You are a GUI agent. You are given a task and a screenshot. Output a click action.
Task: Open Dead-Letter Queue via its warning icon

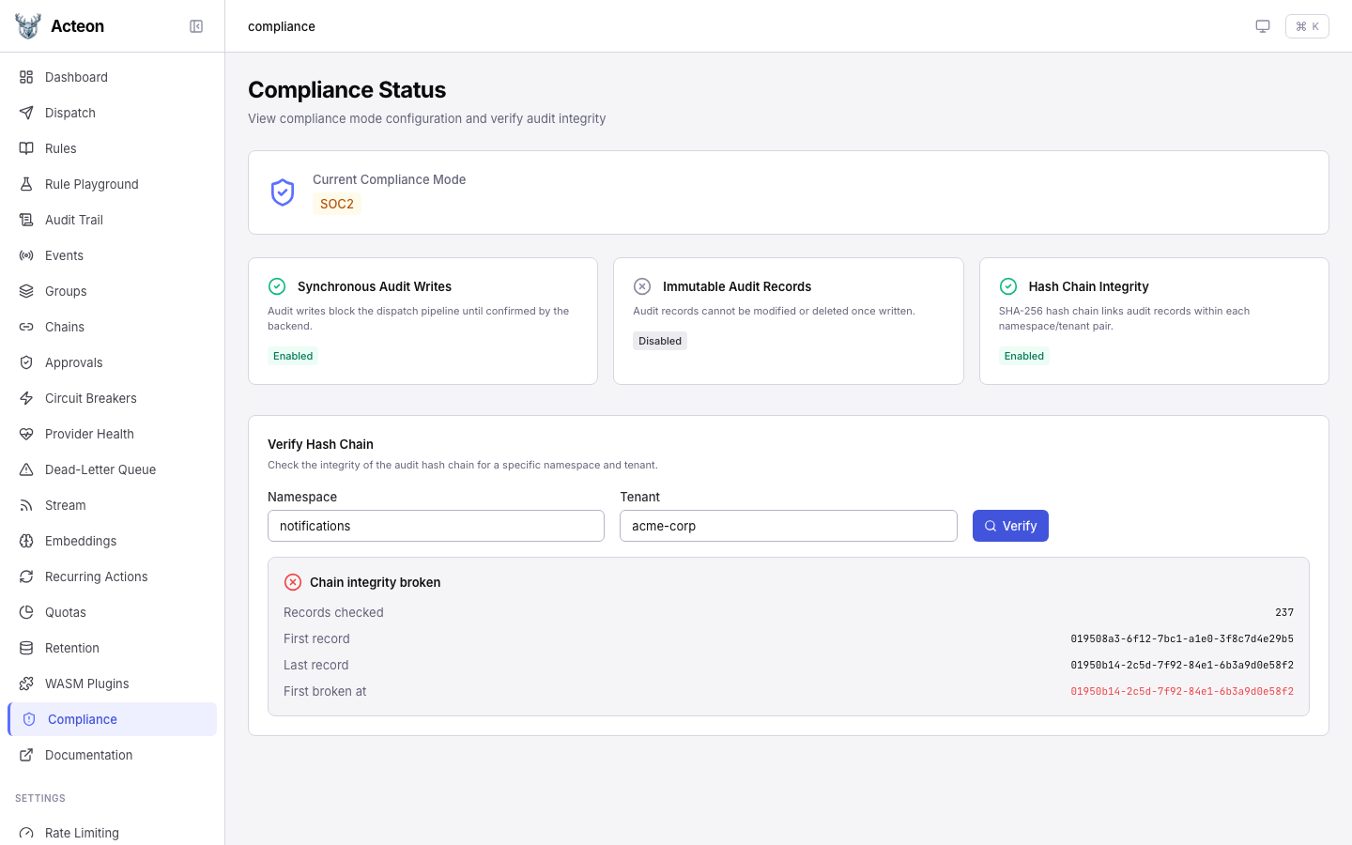(26, 469)
